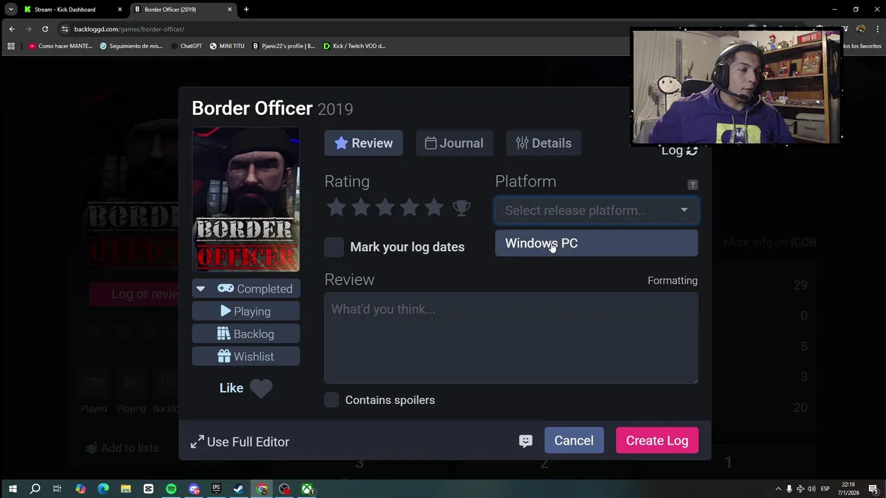The width and height of the screenshot is (886, 498).
Task: Open CapCut from taskbar
Action: point(148,489)
